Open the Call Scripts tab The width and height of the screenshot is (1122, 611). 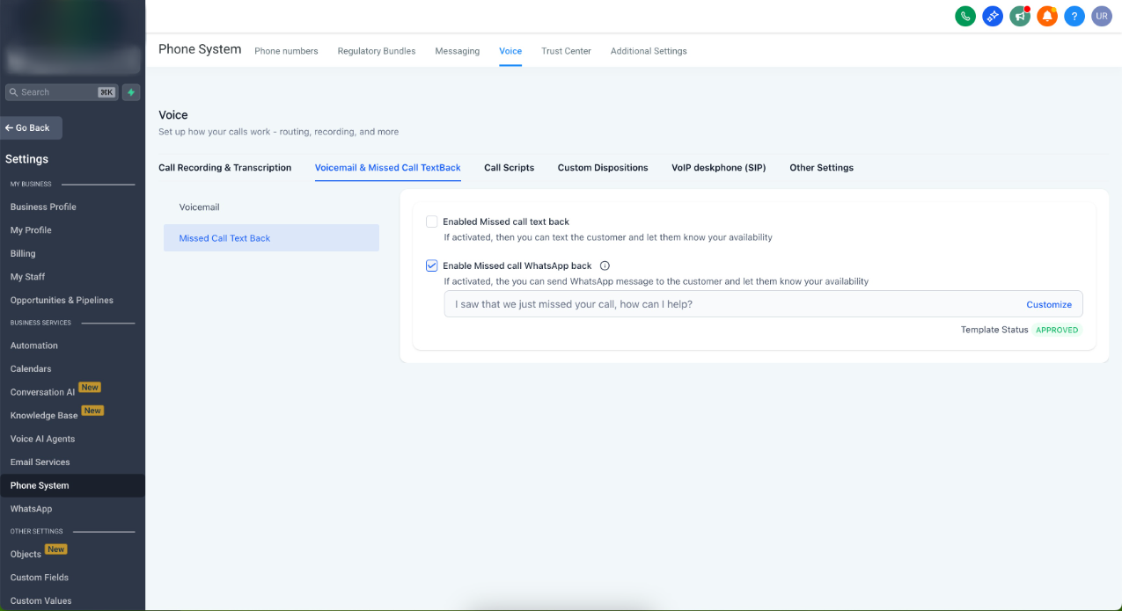click(510, 168)
